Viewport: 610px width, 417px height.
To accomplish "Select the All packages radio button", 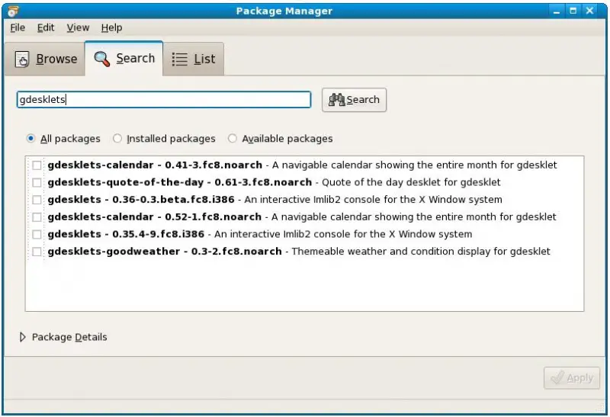I will (x=31, y=139).
